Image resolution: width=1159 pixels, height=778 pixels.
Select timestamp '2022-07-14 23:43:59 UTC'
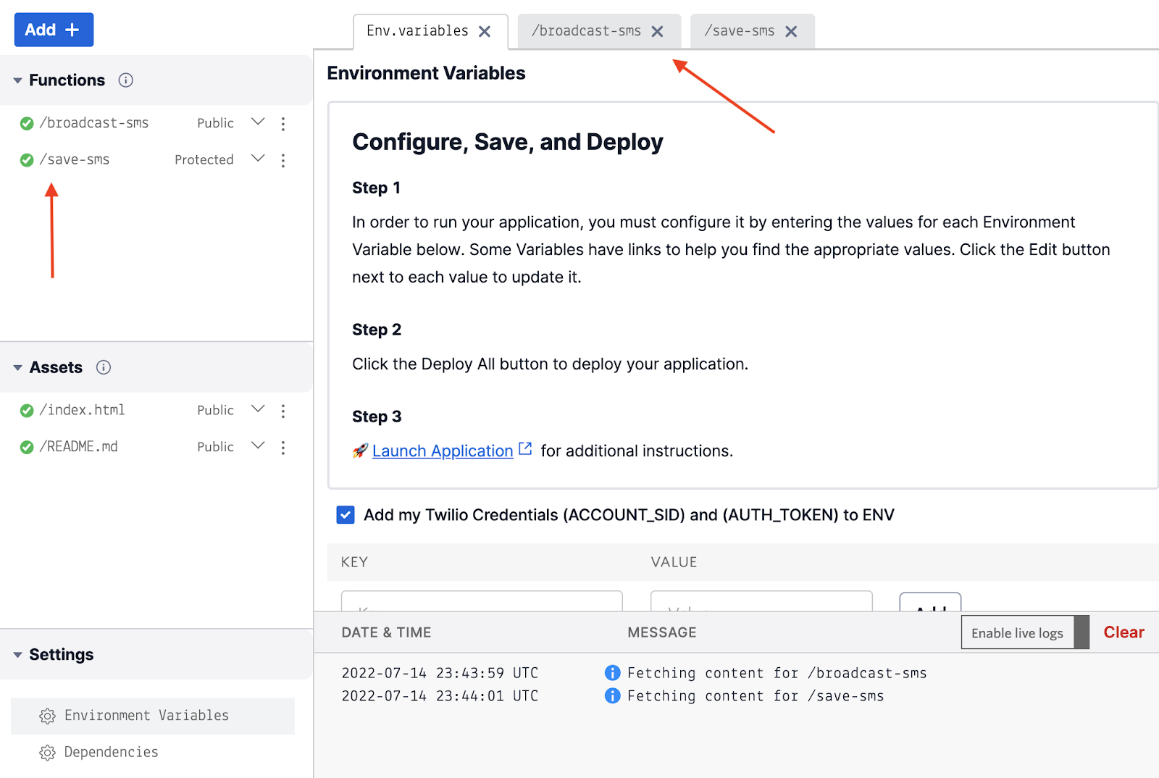coord(440,673)
